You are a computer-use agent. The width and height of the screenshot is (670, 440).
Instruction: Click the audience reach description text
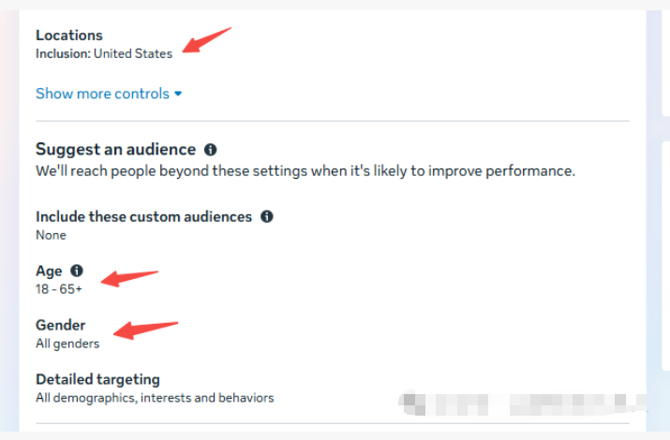[305, 171]
